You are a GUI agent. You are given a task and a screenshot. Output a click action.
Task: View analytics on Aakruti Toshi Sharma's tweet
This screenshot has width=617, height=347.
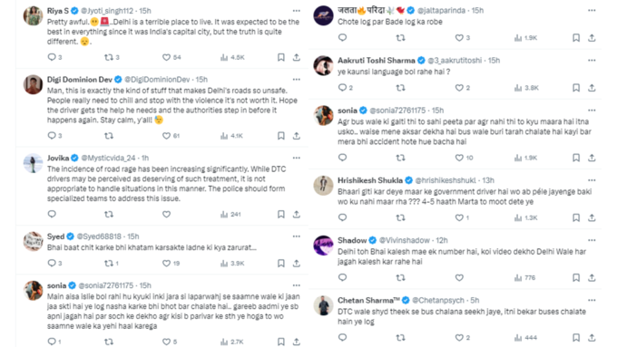(518, 88)
